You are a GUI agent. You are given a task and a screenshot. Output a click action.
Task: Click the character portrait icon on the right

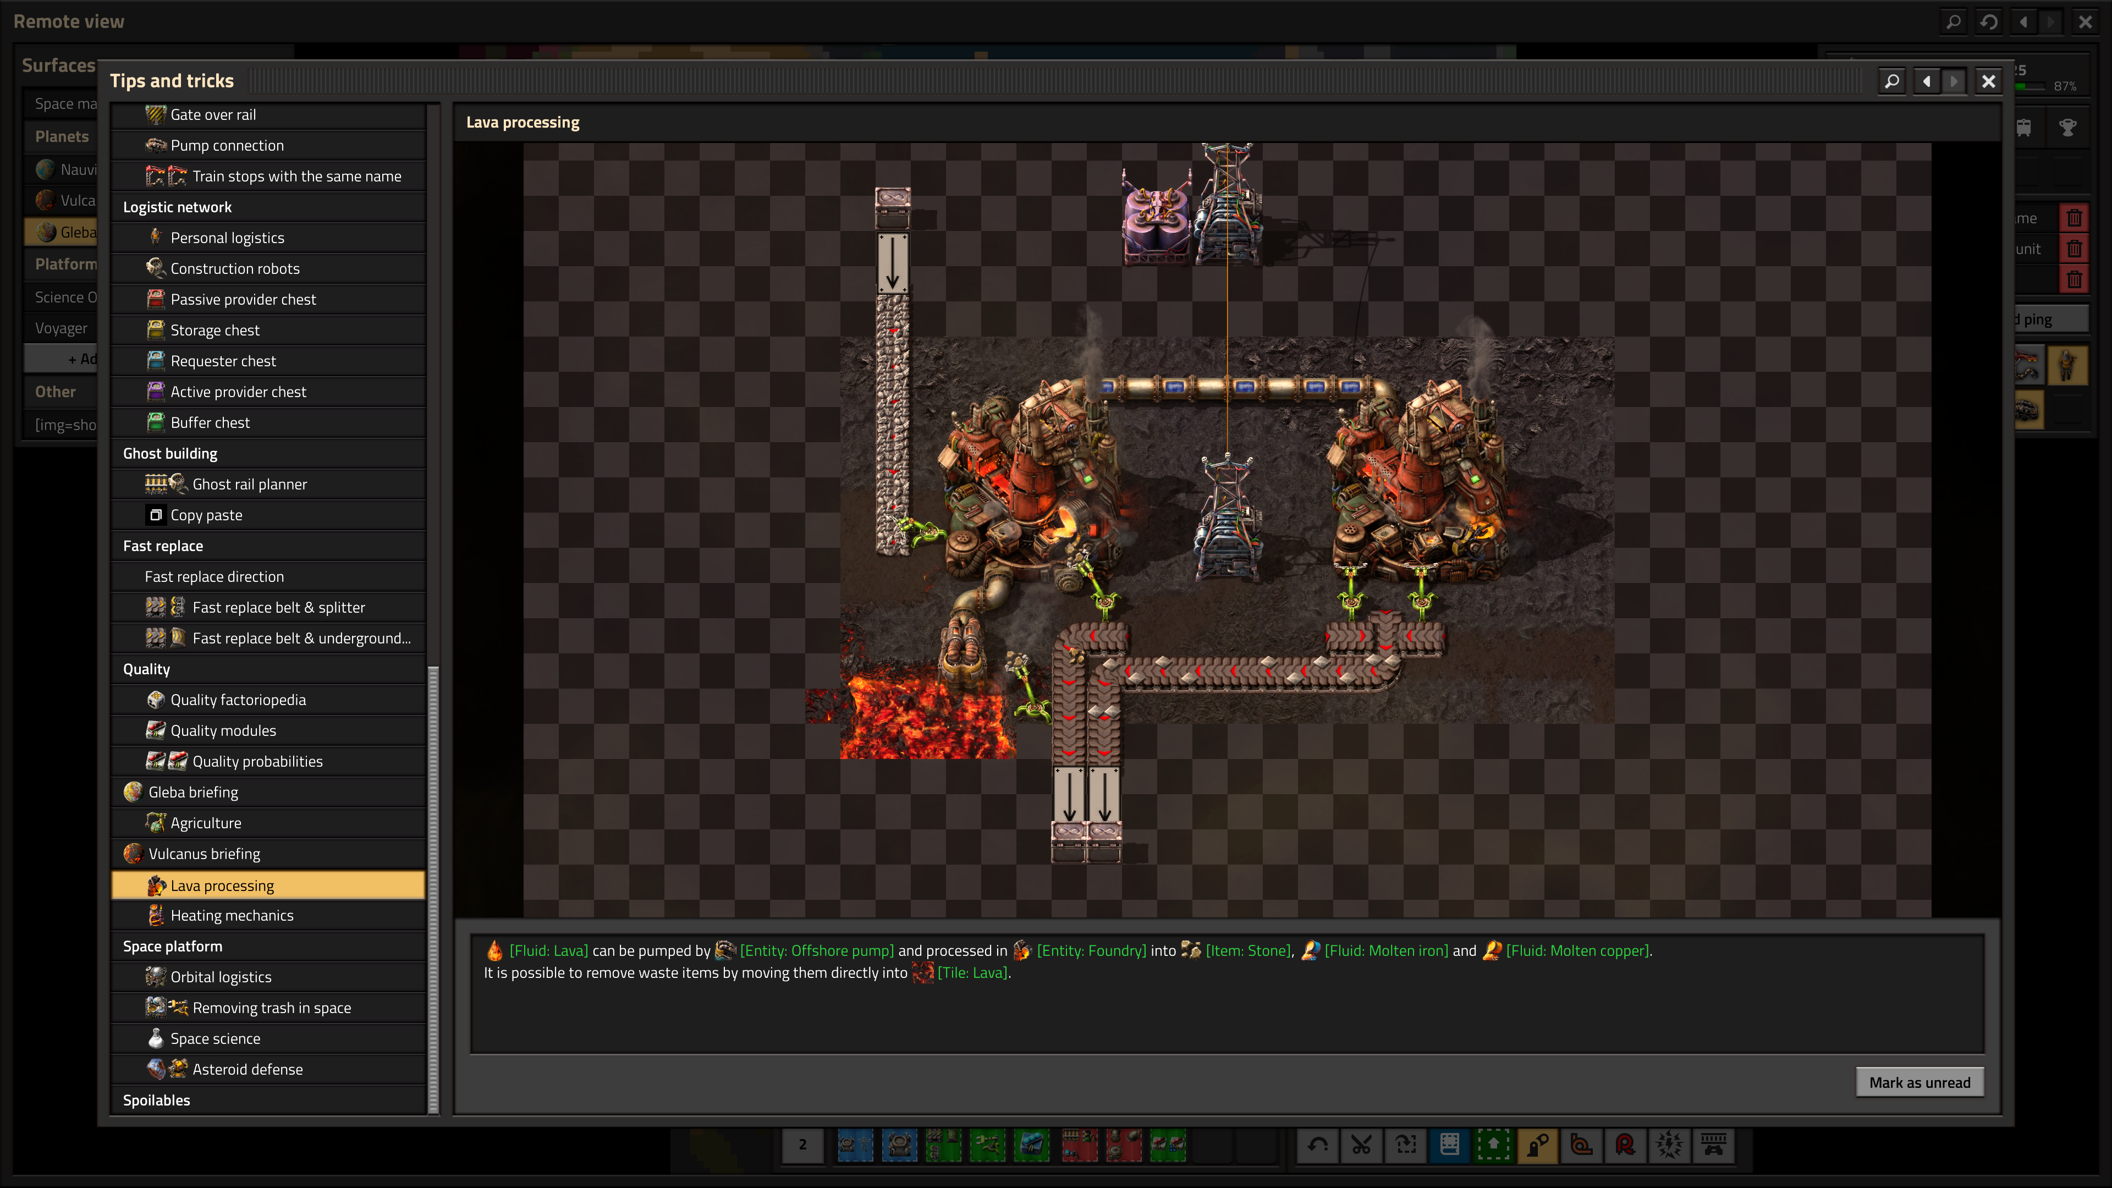(x=2068, y=365)
